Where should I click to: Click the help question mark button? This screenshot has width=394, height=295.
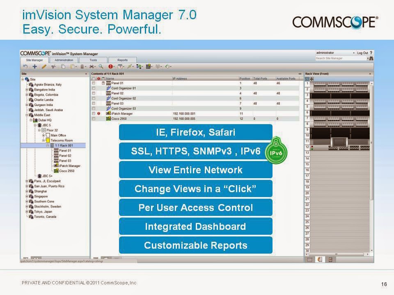tap(371, 53)
